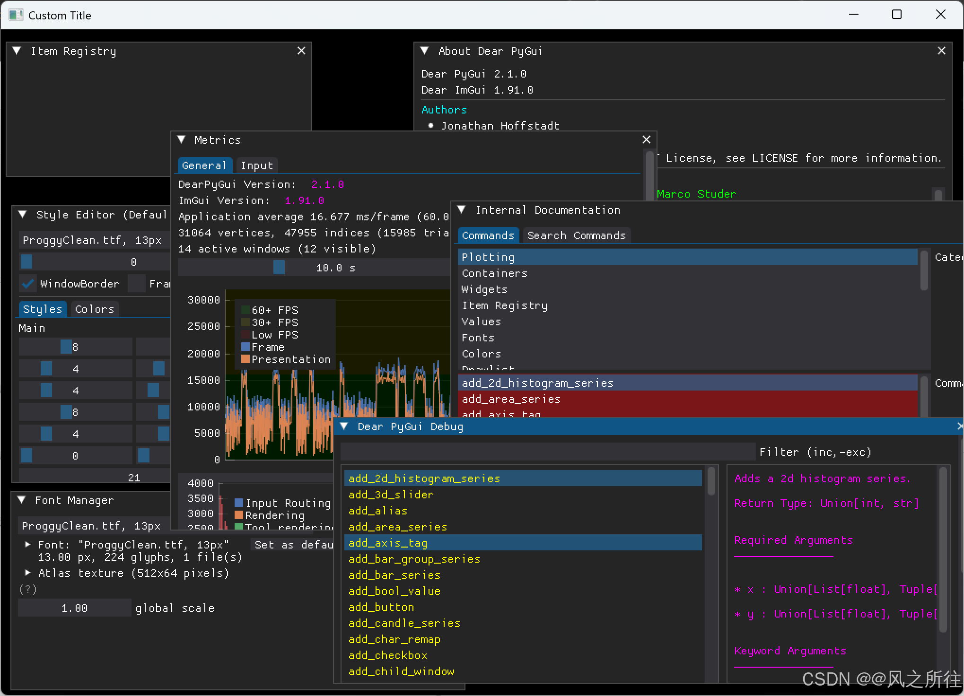964x696 pixels.
Task: Collapse the Font Manager window
Action: [21, 500]
